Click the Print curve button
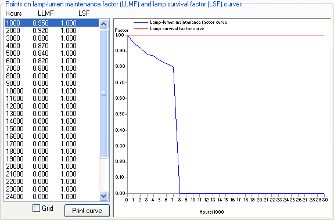The height and width of the screenshot is (220, 334). pos(87,211)
